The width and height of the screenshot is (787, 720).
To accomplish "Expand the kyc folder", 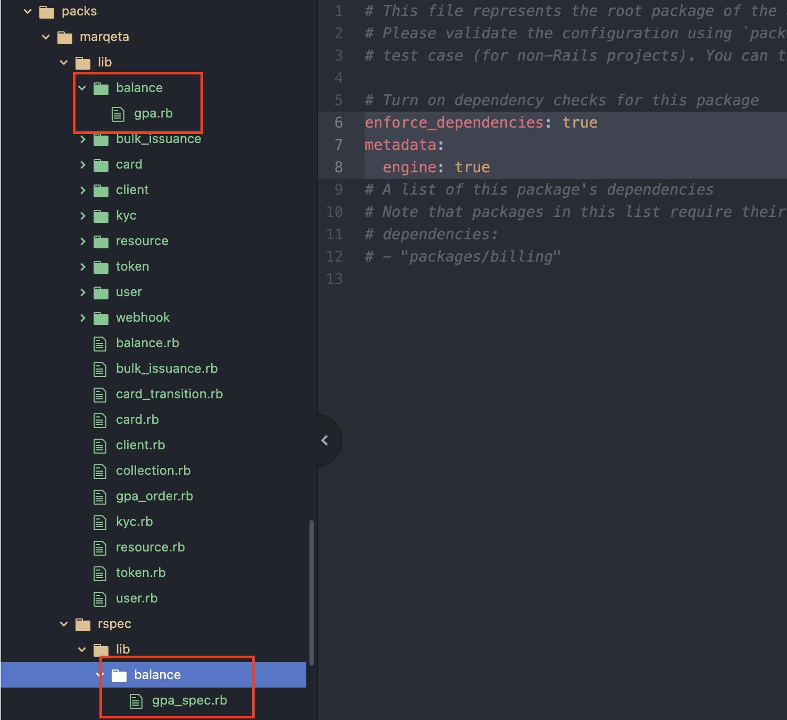I will tap(82, 215).
